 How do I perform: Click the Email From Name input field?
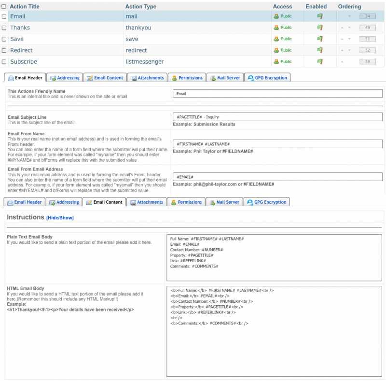pyautogui.click(x=277, y=144)
